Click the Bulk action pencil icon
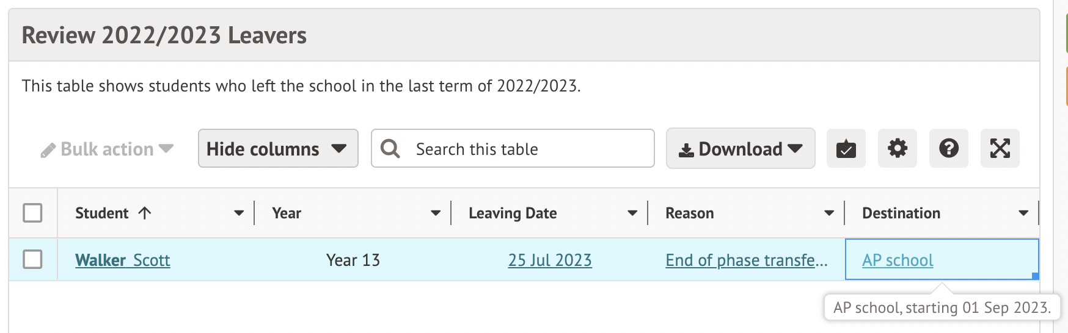The image size is (1068, 333). [48, 150]
